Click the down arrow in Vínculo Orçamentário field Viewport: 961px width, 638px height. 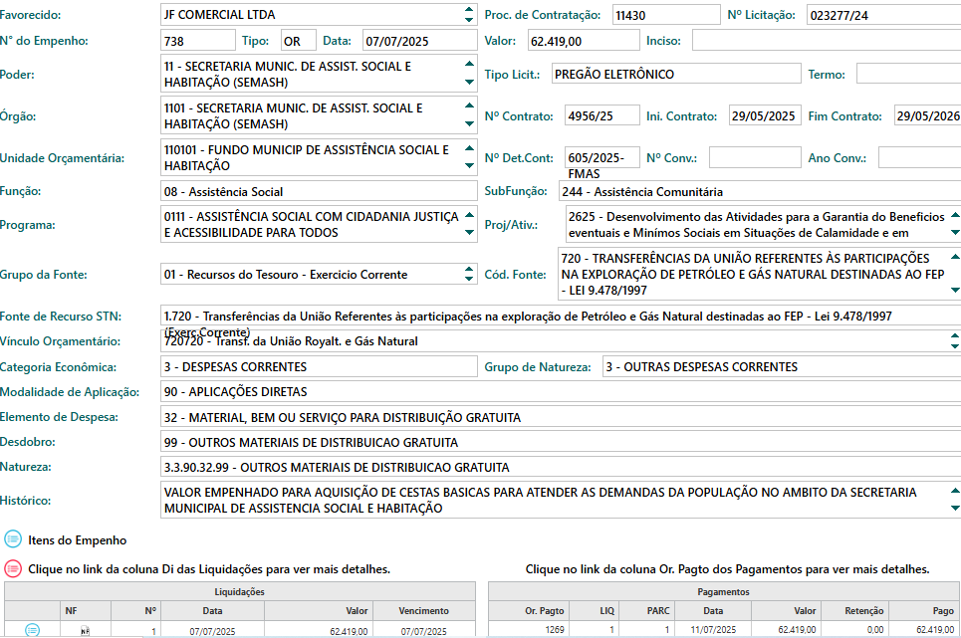pyautogui.click(x=954, y=346)
